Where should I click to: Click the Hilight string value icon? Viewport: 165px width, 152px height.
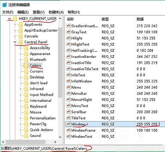pos(68,38)
